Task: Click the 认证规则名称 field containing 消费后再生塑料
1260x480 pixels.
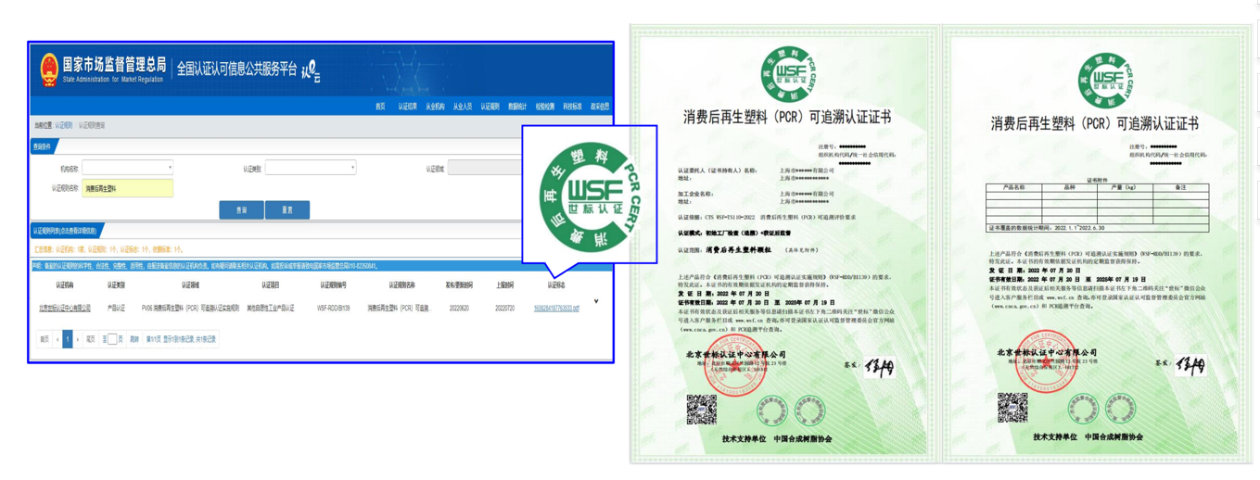Action: pyautogui.click(x=127, y=188)
